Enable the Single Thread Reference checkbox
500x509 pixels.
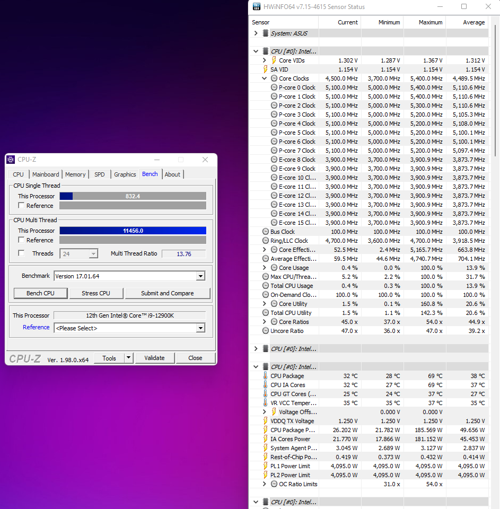[x=21, y=206]
